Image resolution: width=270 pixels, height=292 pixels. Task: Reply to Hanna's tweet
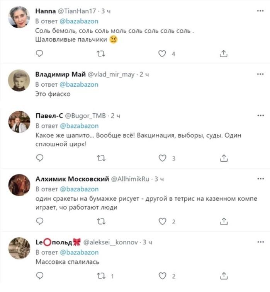[x=39, y=54]
